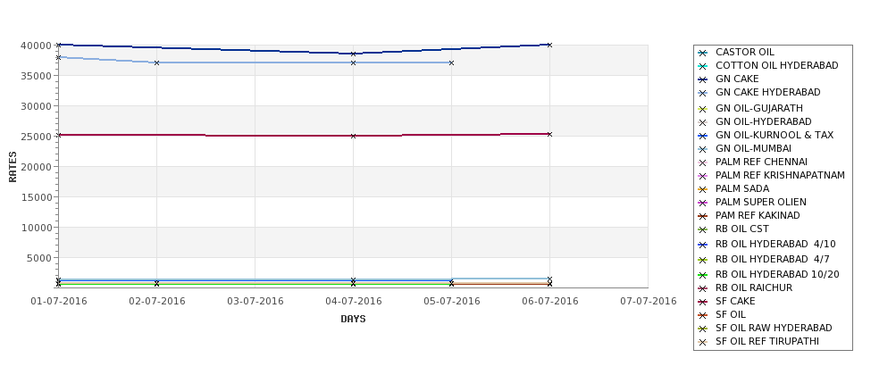Click the GN OIL-GUJARATH legend marker
Image resolution: width=871 pixels, height=383 pixels.
coord(703,109)
